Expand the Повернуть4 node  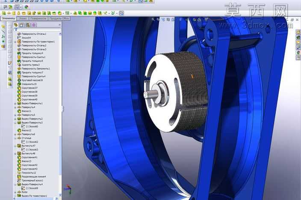[15, 107]
